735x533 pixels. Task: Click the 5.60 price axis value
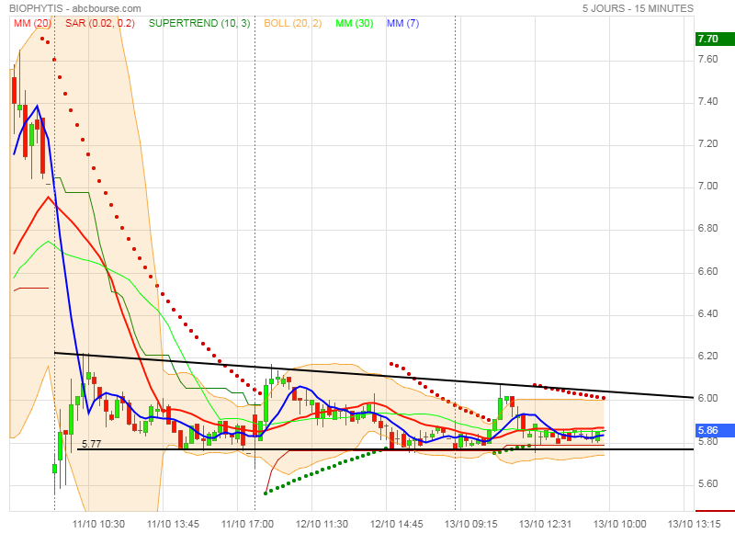pos(707,483)
